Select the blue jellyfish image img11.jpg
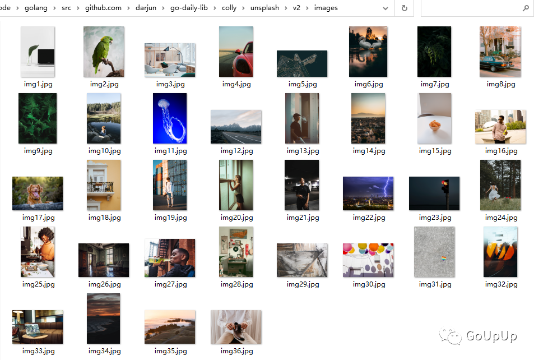This screenshot has width=534, height=360. pos(170,118)
